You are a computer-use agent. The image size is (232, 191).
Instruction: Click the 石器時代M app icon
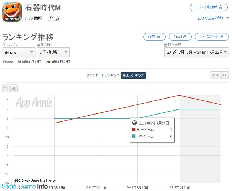click(12, 12)
